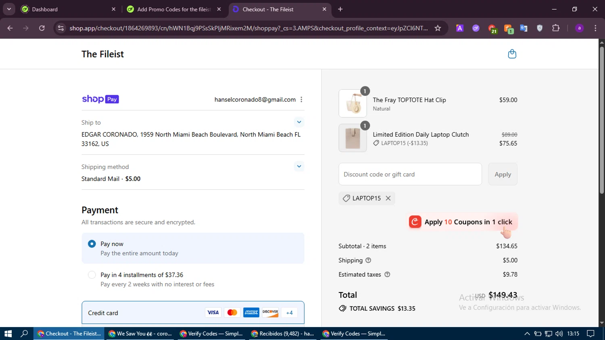Bookmark this page with the star
The height and width of the screenshot is (340, 605).
[438, 28]
